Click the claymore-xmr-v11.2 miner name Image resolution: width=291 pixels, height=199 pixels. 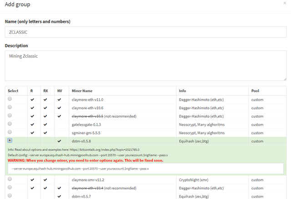tap(88, 180)
